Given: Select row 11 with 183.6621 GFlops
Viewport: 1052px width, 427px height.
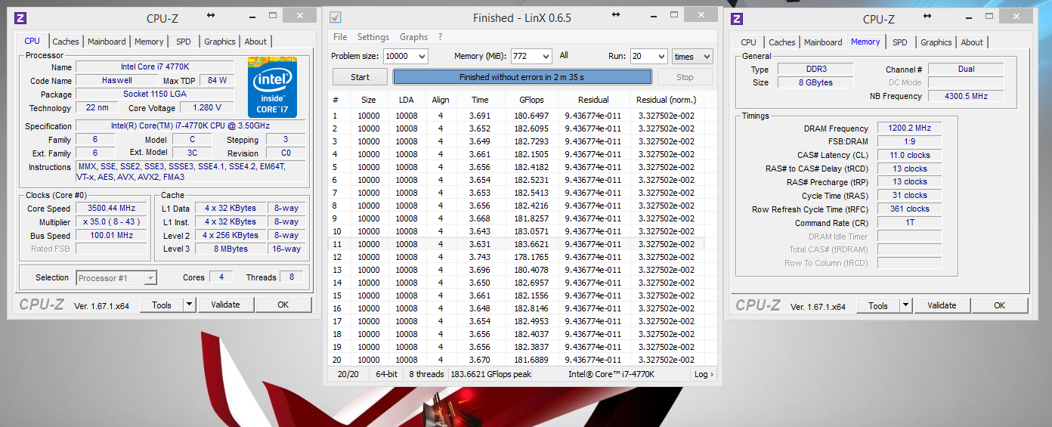Looking at the screenshot, I should click(517, 244).
